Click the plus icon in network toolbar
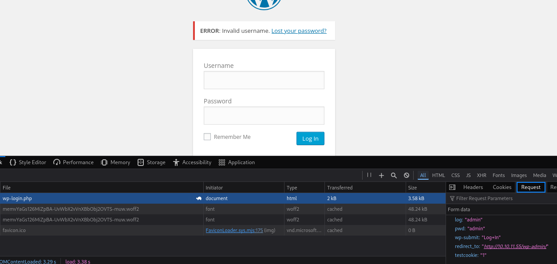Screen dimensions: 557x264 pyautogui.click(x=381, y=175)
